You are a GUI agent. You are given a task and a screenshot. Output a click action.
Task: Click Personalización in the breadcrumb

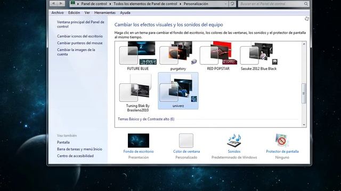(196, 4)
